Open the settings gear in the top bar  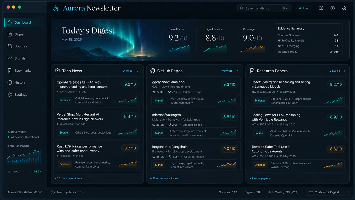(344, 8)
